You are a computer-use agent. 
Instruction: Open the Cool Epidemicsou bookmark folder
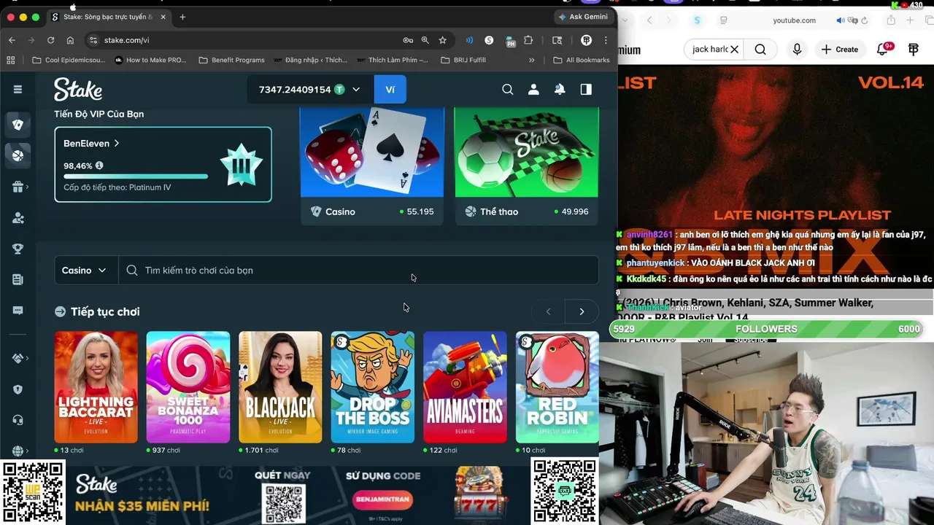69,60
